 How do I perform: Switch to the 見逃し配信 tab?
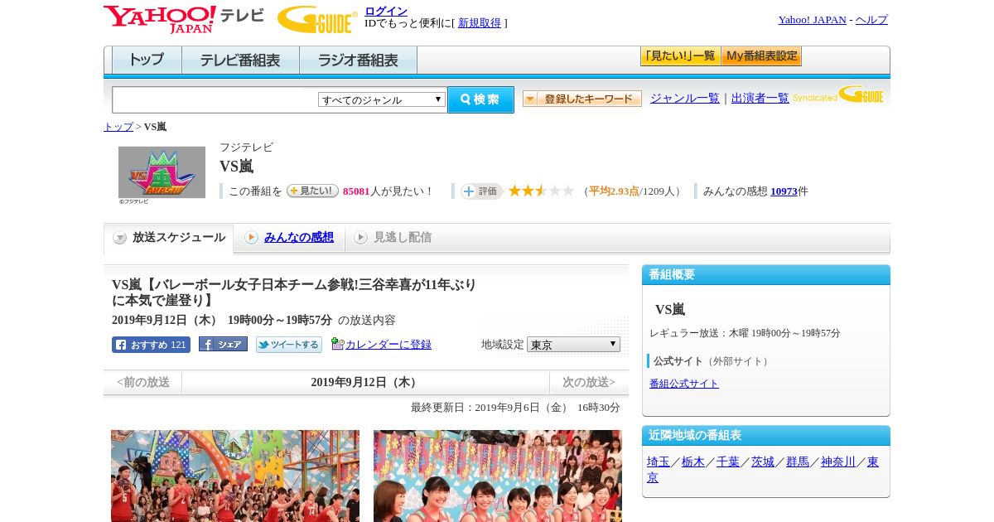click(403, 238)
